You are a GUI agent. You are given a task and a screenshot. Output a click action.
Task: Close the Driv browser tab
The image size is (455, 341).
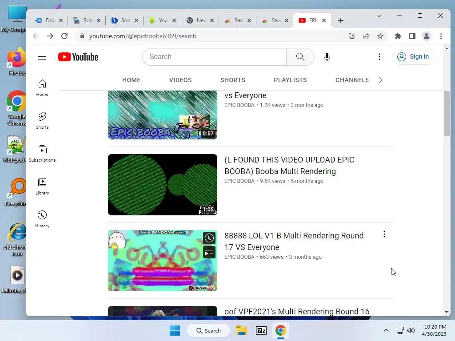point(60,20)
